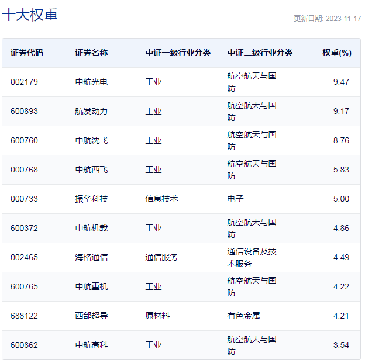
Task: Select the name 振华科技
Action: [91, 199]
